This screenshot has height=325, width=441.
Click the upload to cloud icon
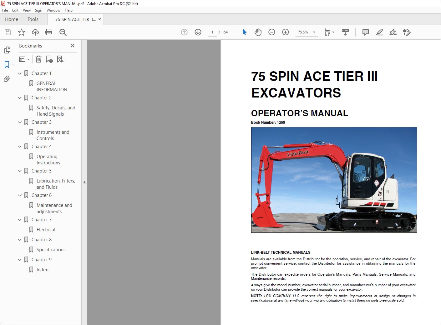[35, 32]
